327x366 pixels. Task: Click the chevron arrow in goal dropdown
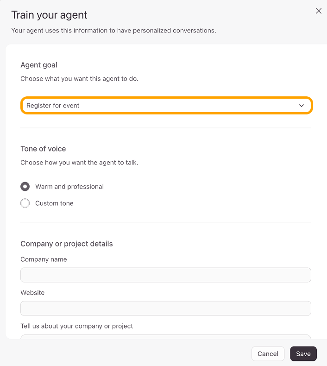pos(302,106)
